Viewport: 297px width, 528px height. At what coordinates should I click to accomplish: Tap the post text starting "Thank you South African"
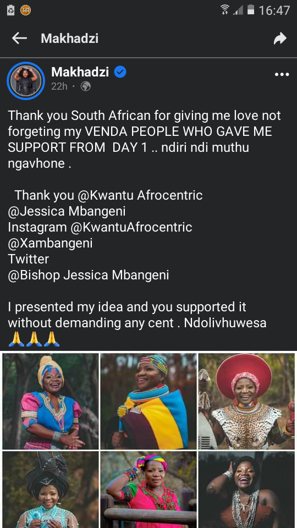click(x=144, y=139)
